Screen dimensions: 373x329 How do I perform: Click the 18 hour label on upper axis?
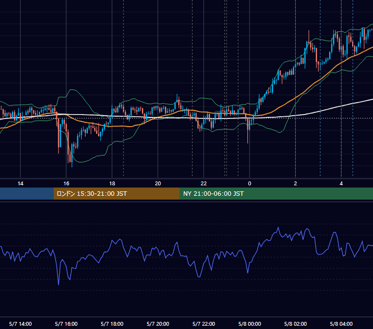(x=112, y=184)
